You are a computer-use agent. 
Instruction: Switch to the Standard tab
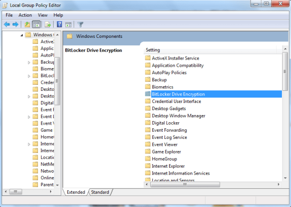[100, 192]
